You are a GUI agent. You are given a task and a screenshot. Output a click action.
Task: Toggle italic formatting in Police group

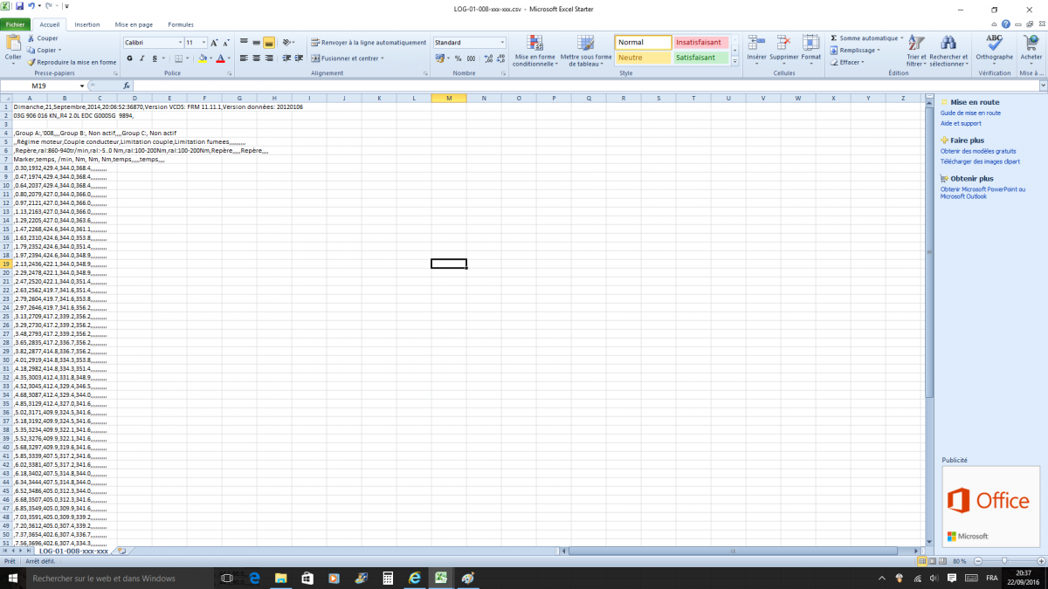(x=142, y=58)
